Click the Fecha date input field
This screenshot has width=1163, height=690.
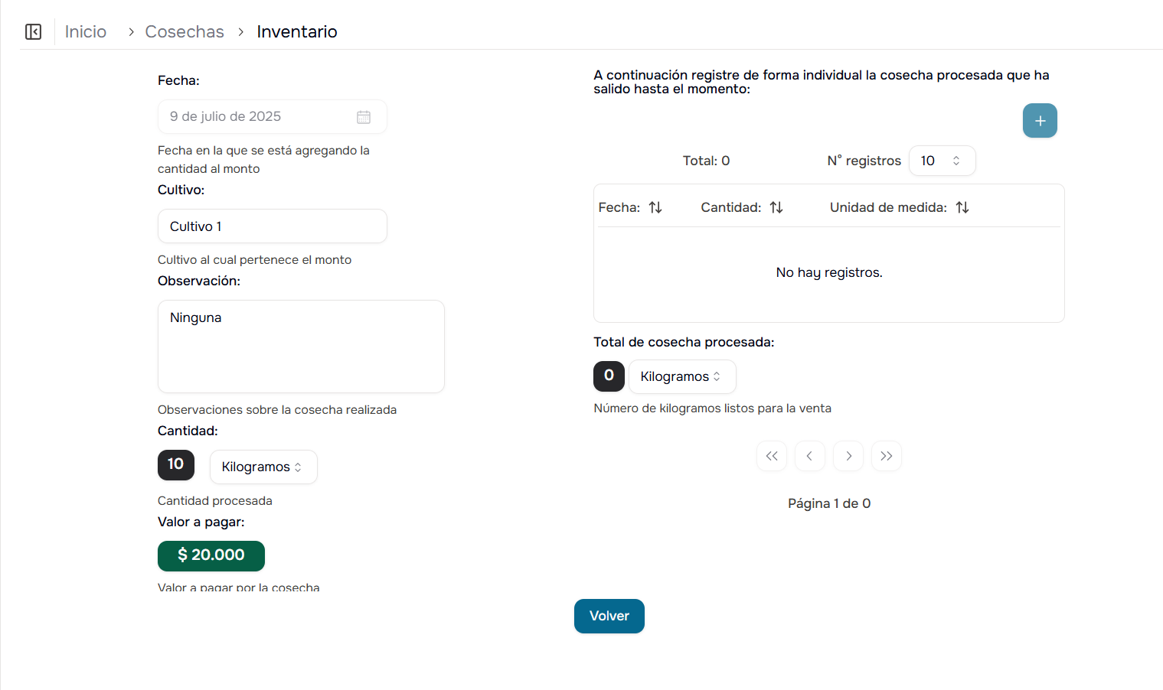pos(256,117)
